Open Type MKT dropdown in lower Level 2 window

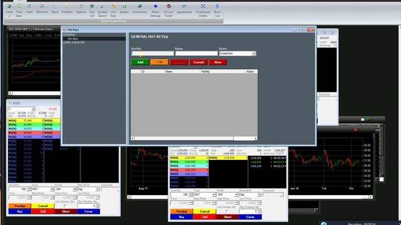coord(214,194)
